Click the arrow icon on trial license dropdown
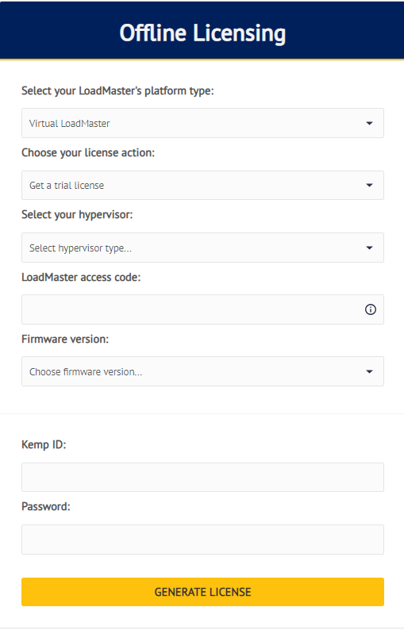The height and width of the screenshot is (630, 404). (369, 185)
